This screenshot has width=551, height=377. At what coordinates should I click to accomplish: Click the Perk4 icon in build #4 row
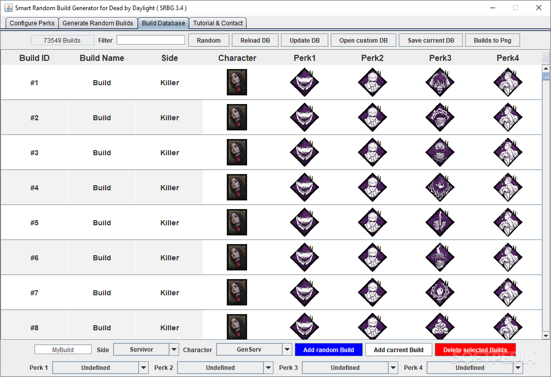(x=508, y=187)
